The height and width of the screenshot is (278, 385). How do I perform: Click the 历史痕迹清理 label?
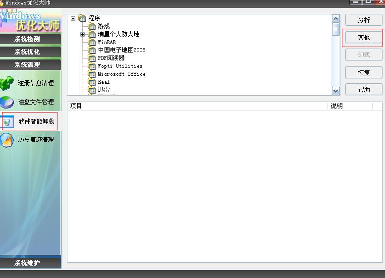coord(36,140)
